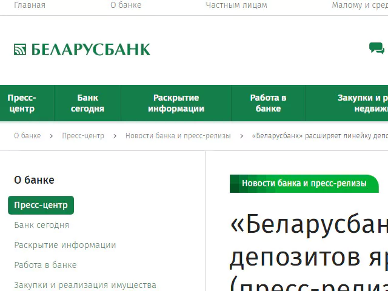Select Пресс-центр in the sidebar
Viewport: 388px width, 291px height.
pyautogui.click(x=41, y=205)
